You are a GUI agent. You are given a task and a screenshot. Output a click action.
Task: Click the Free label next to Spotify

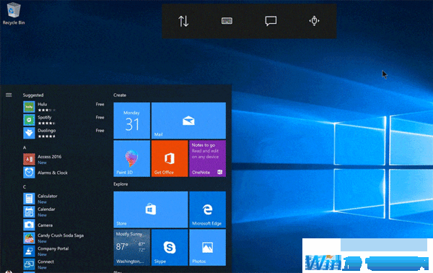pos(100,118)
